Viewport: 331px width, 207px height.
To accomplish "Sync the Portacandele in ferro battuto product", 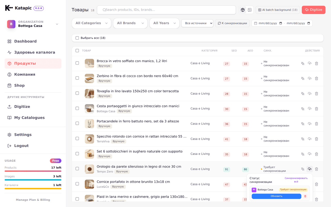I will [x=310, y=124].
